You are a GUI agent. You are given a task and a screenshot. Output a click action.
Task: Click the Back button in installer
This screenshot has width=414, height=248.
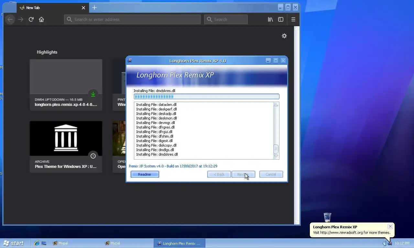pos(219,174)
